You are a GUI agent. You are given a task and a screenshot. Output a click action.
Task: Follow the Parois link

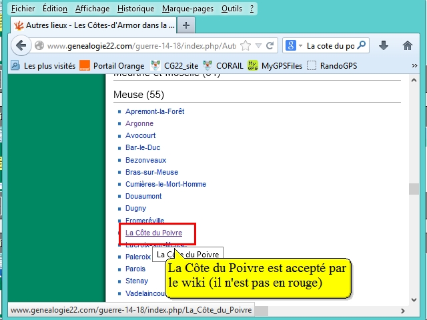coord(135,269)
